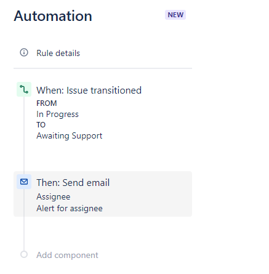Viewport: 269px width, 274px height.
Task: Click the FROM label in the trigger
Action: 47,103
